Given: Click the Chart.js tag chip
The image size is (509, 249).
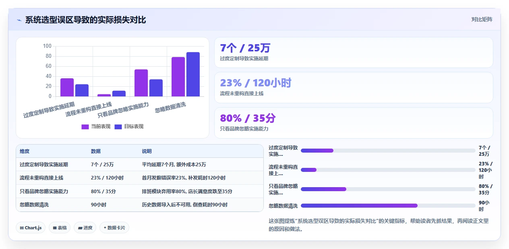Looking at the screenshot, I should pyautogui.click(x=31, y=228).
